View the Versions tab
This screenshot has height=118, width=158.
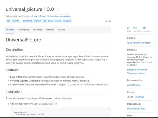(50, 30)
